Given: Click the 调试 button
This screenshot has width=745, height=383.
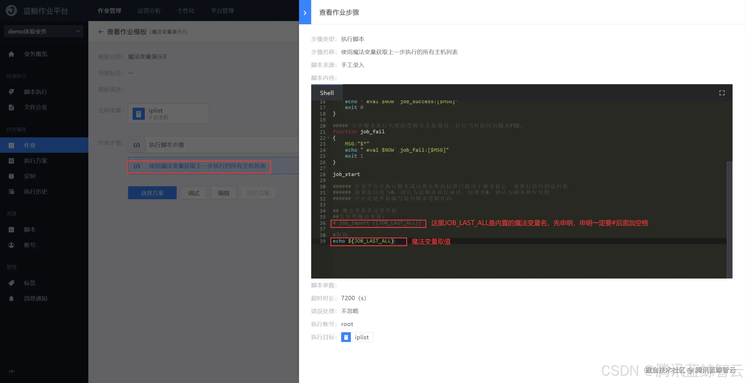Looking at the screenshot, I should coord(193,193).
